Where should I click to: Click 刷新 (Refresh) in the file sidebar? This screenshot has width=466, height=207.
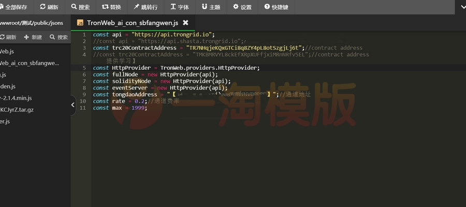coord(8,37)
